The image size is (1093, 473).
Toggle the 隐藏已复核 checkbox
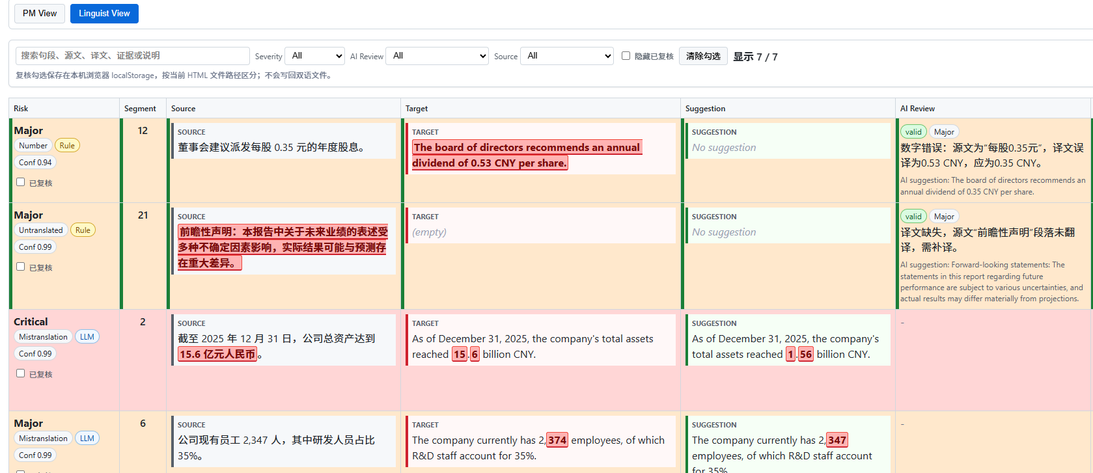[626, 56]
